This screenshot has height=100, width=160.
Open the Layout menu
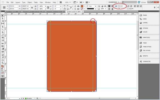[x=18, y=2]
